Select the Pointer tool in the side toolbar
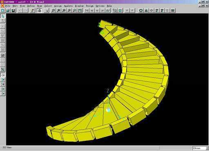The height and width of the screenshot is (151, 209). tap(3, 16)
